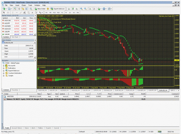Sort orders by Symbol column header

click(63, 94)
